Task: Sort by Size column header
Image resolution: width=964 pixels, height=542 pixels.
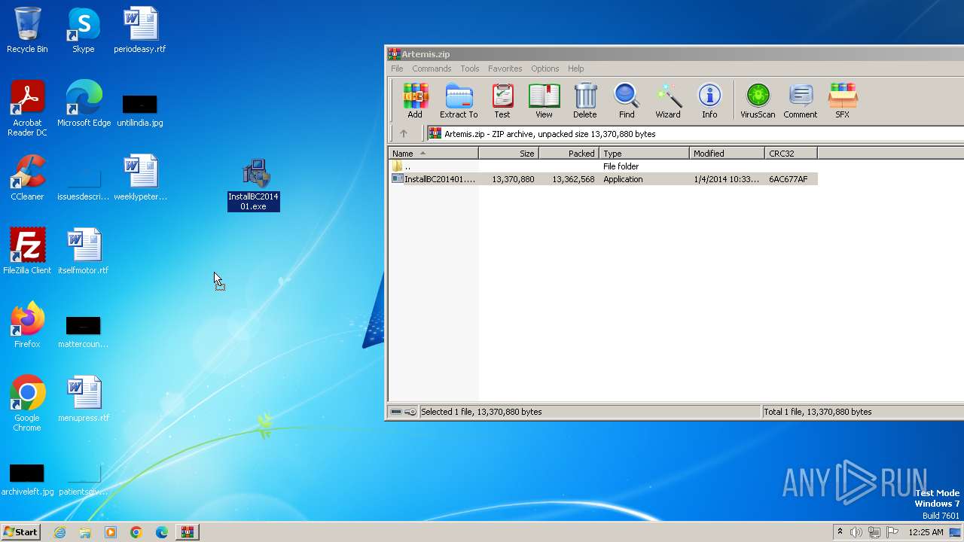Action: 508,154
